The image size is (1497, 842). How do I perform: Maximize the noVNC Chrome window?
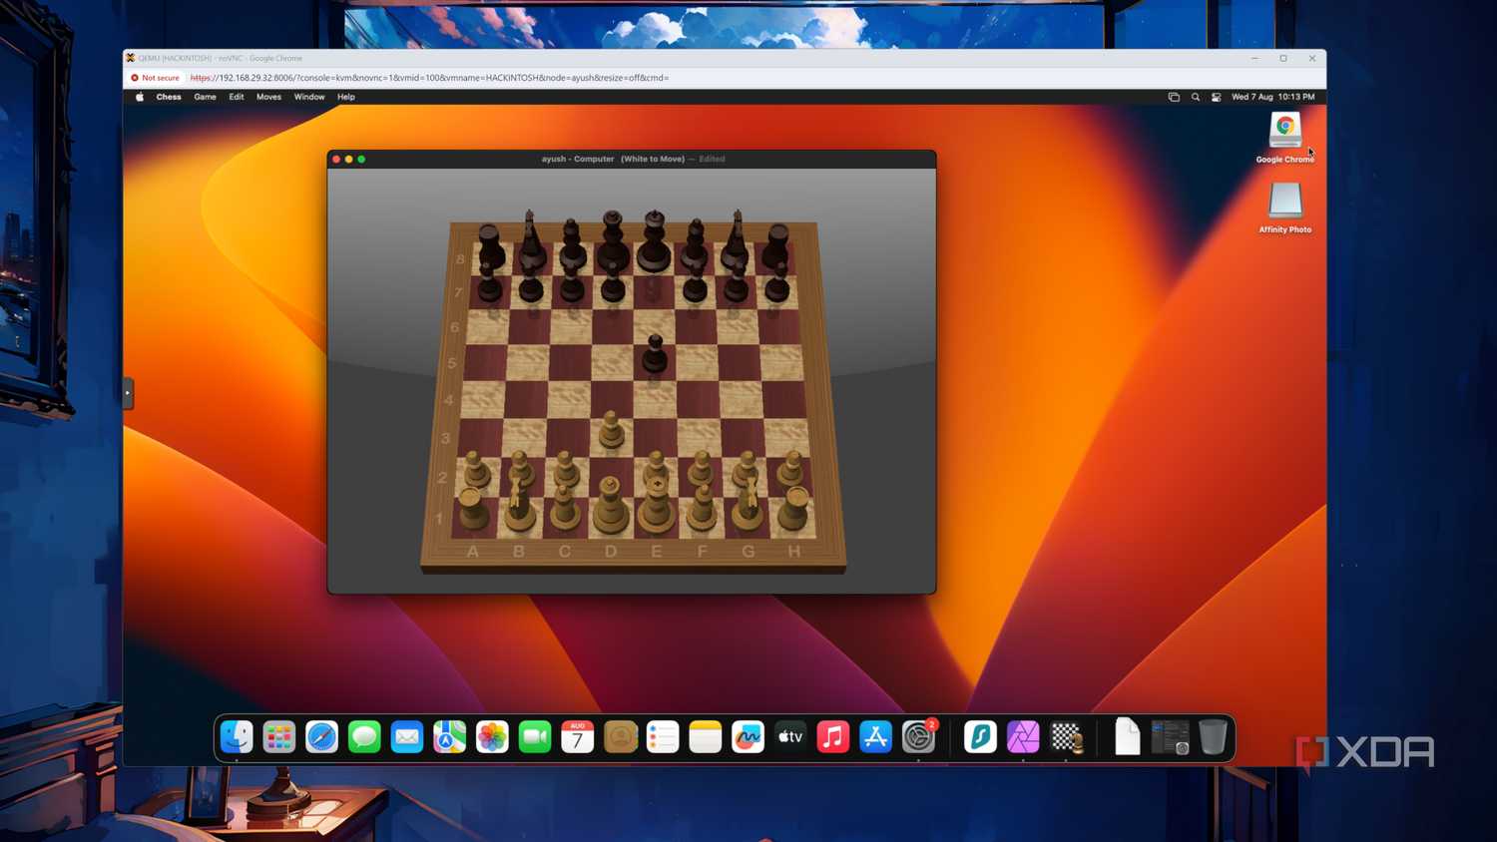[1283, 58]
